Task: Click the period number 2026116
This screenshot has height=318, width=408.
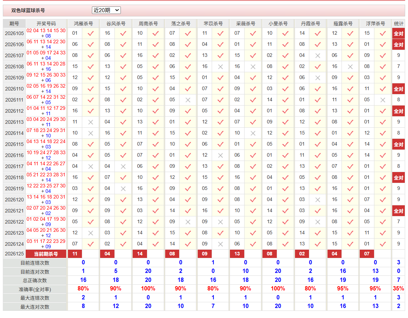Action: coord(14,156)
